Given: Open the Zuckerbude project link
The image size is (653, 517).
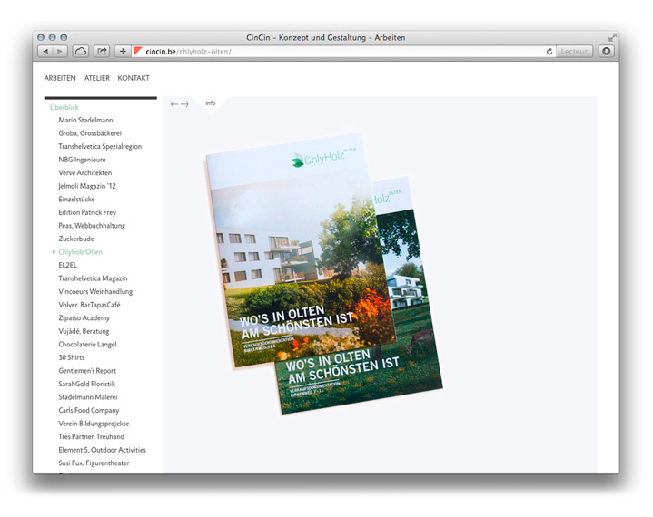Looking at the screenshot, I should [82, 239].
